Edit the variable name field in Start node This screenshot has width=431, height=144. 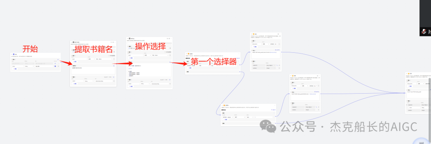[x=18, y=66]
